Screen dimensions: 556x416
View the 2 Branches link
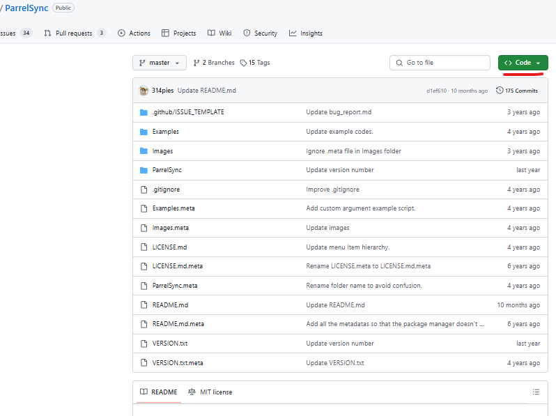(214, 63)
